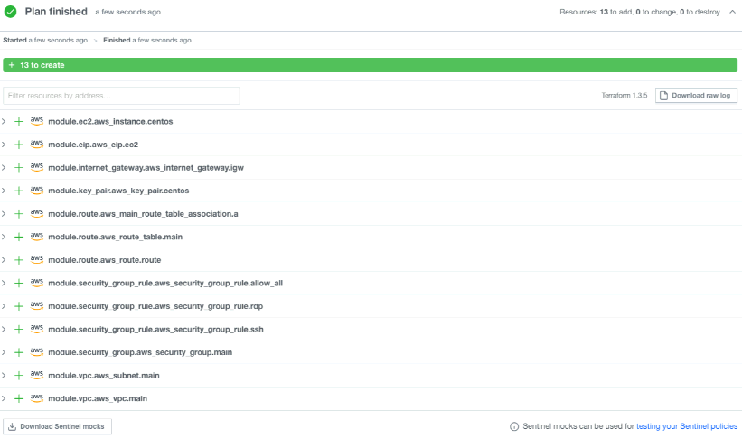
Task: Click AWS logo on aws_eip.ec2 row
Action: coord(37,145)
